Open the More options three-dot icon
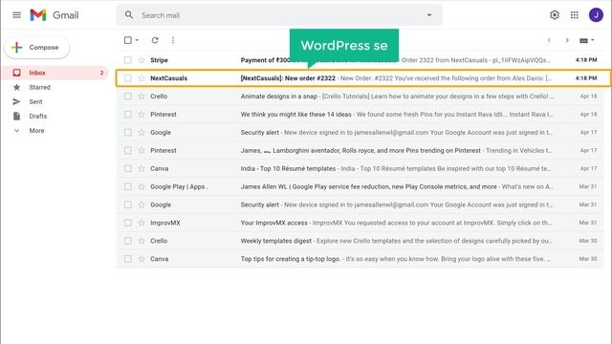 pos(173,40)
